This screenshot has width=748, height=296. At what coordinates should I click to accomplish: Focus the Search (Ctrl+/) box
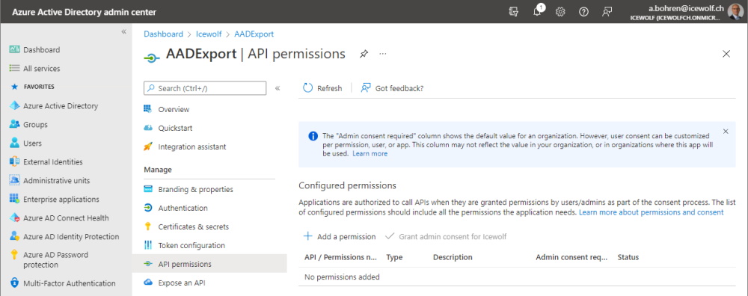(205, 88)
